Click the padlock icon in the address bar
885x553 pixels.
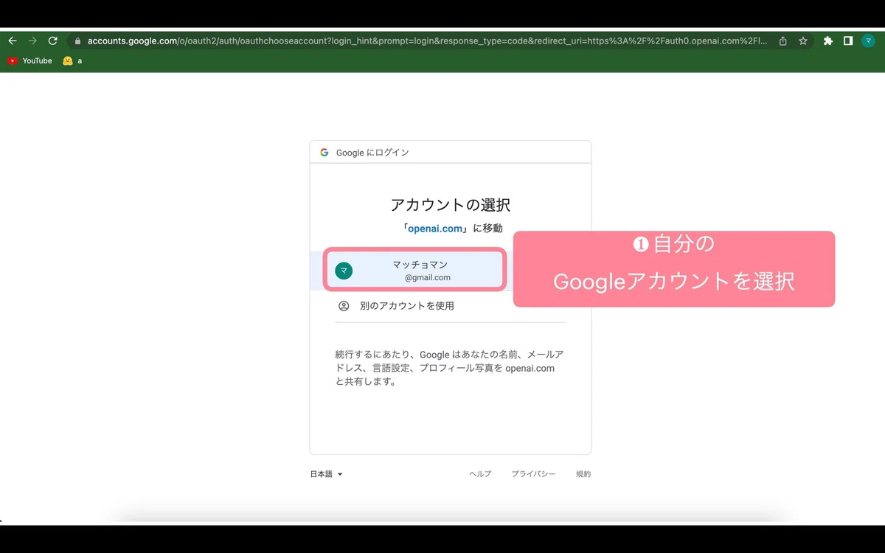click(x=77, y=41)
